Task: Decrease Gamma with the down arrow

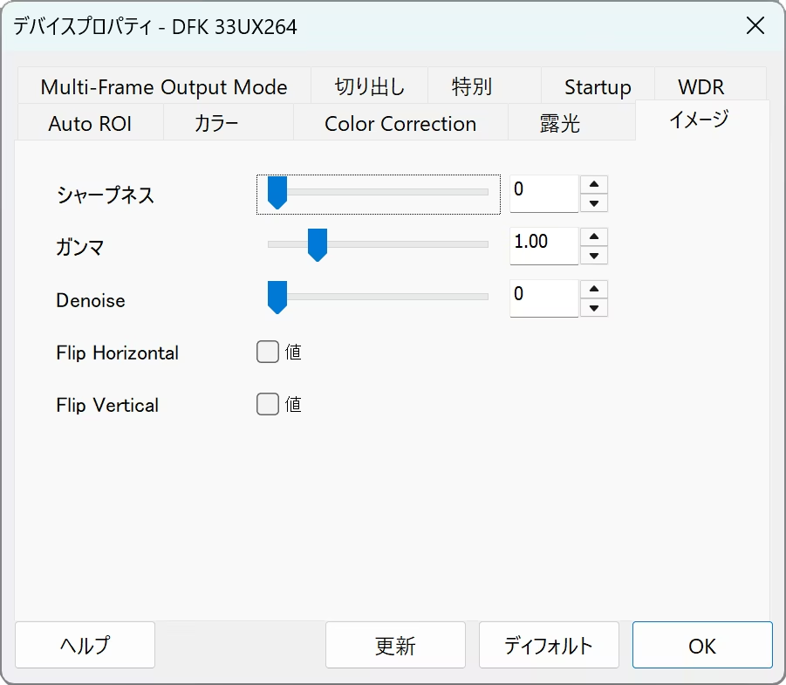Action: pyautogui.click(x=594, y=256)
